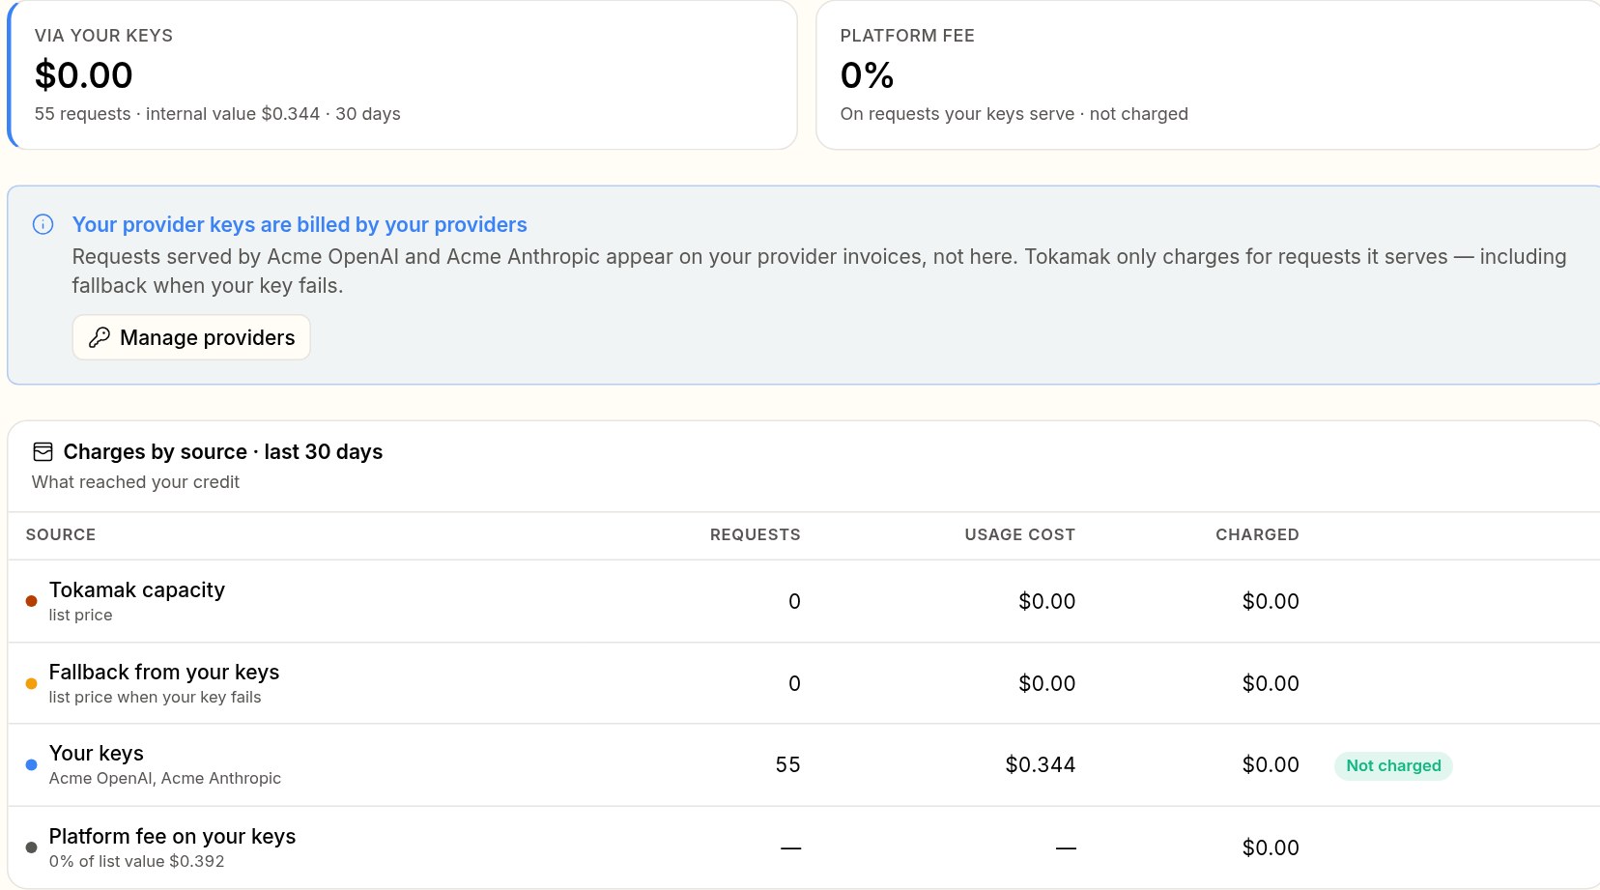The width and height of the screenshot is (1600, 890).
Task: Click the 55 requests count in Your keys row
Action: click(787, 764)
